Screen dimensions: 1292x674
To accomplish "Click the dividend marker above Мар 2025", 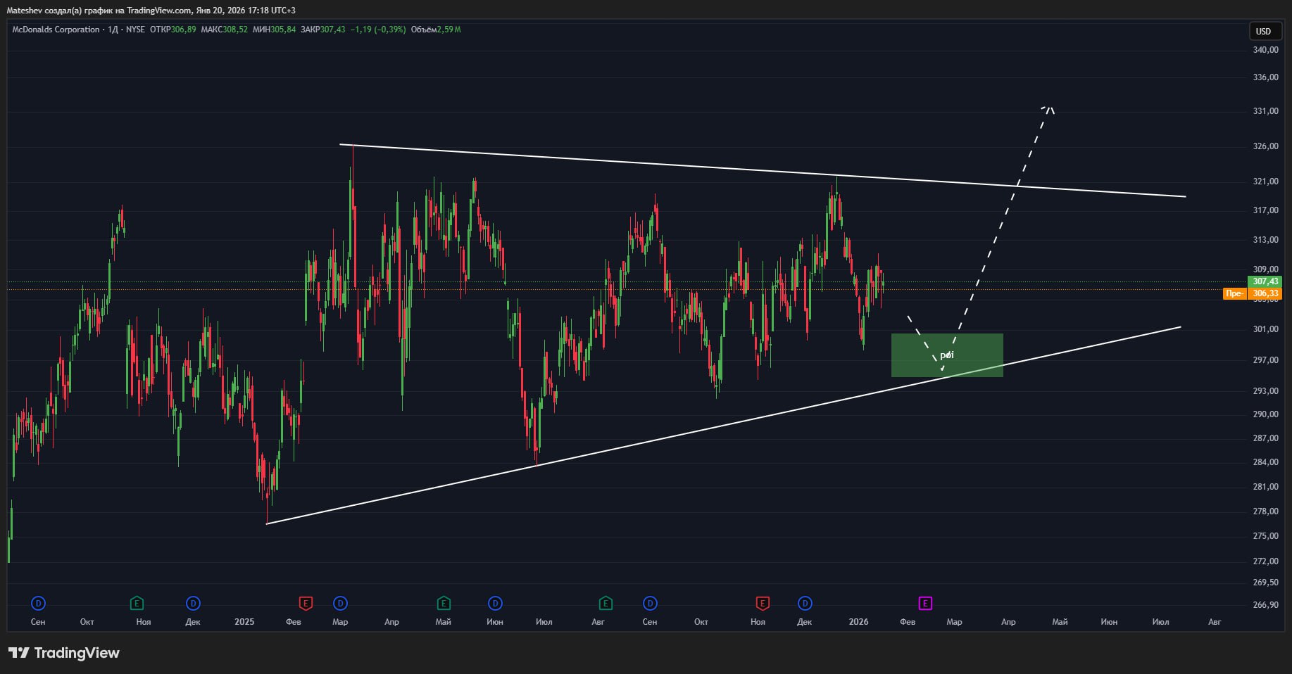I will pyautogui.click(x=340, y=603).
